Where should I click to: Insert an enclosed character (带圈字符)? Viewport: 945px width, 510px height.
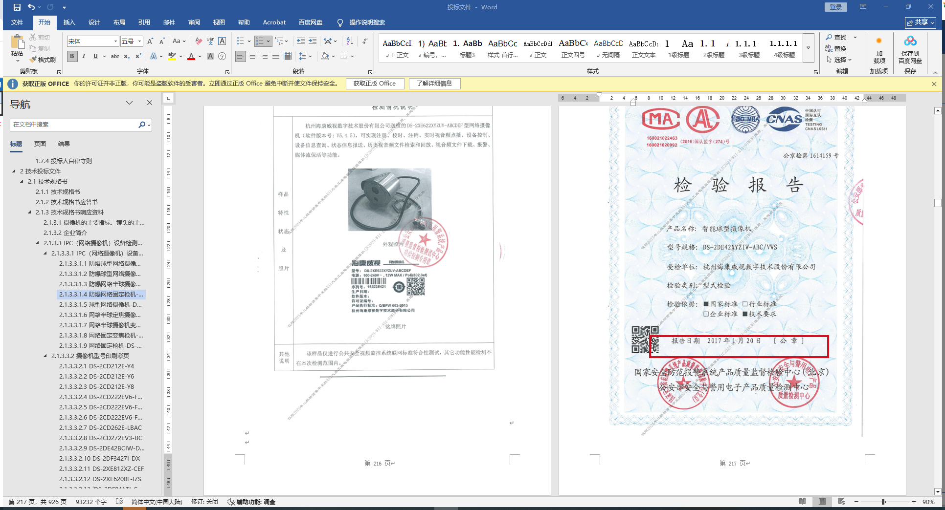click(222, 56)
